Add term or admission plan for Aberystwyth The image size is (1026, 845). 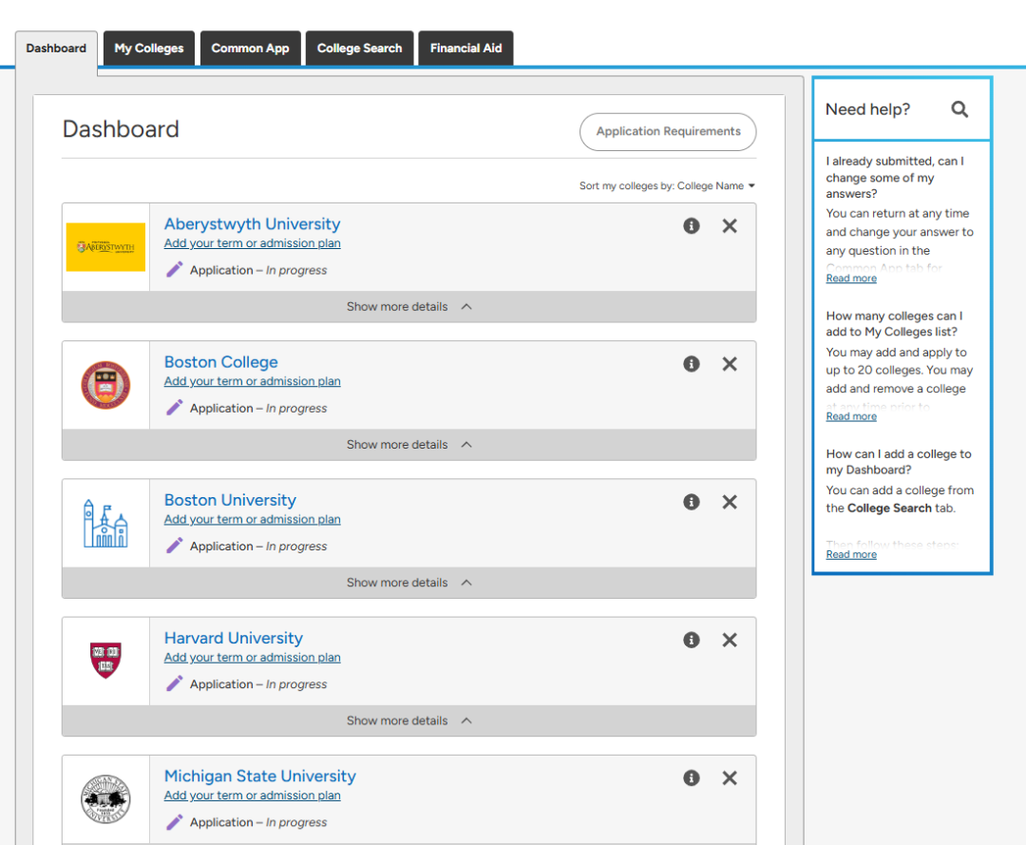(252, 243)
